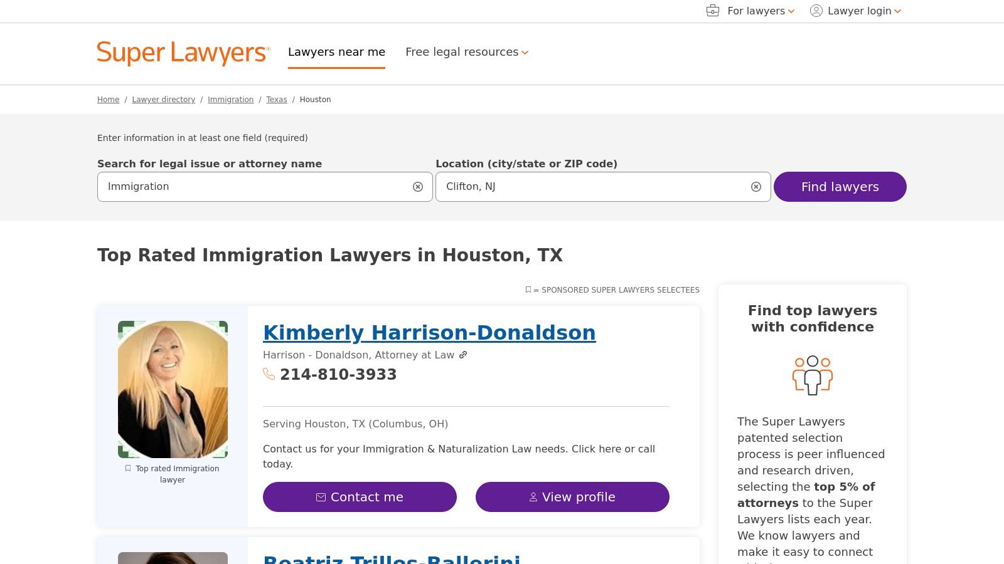Navigate to the Texas breadcrumb

pos(277,99)
